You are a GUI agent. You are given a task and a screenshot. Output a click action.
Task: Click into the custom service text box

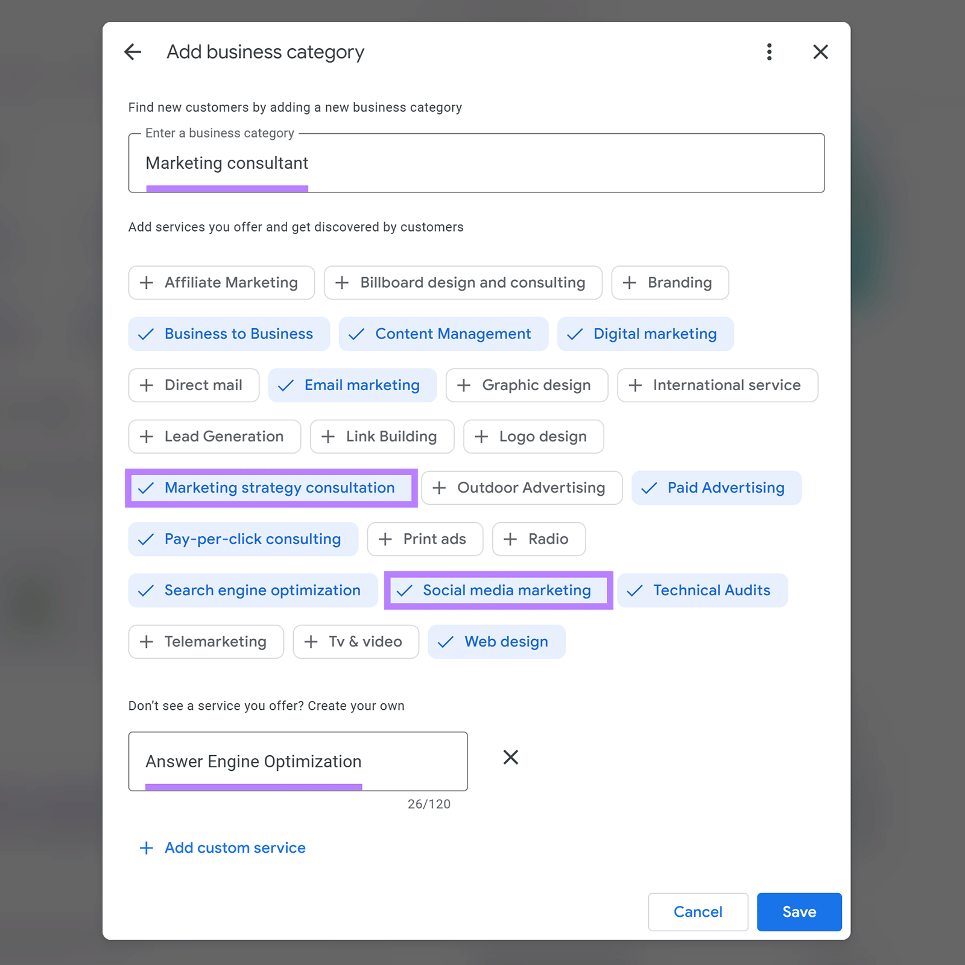coord(297,761)
